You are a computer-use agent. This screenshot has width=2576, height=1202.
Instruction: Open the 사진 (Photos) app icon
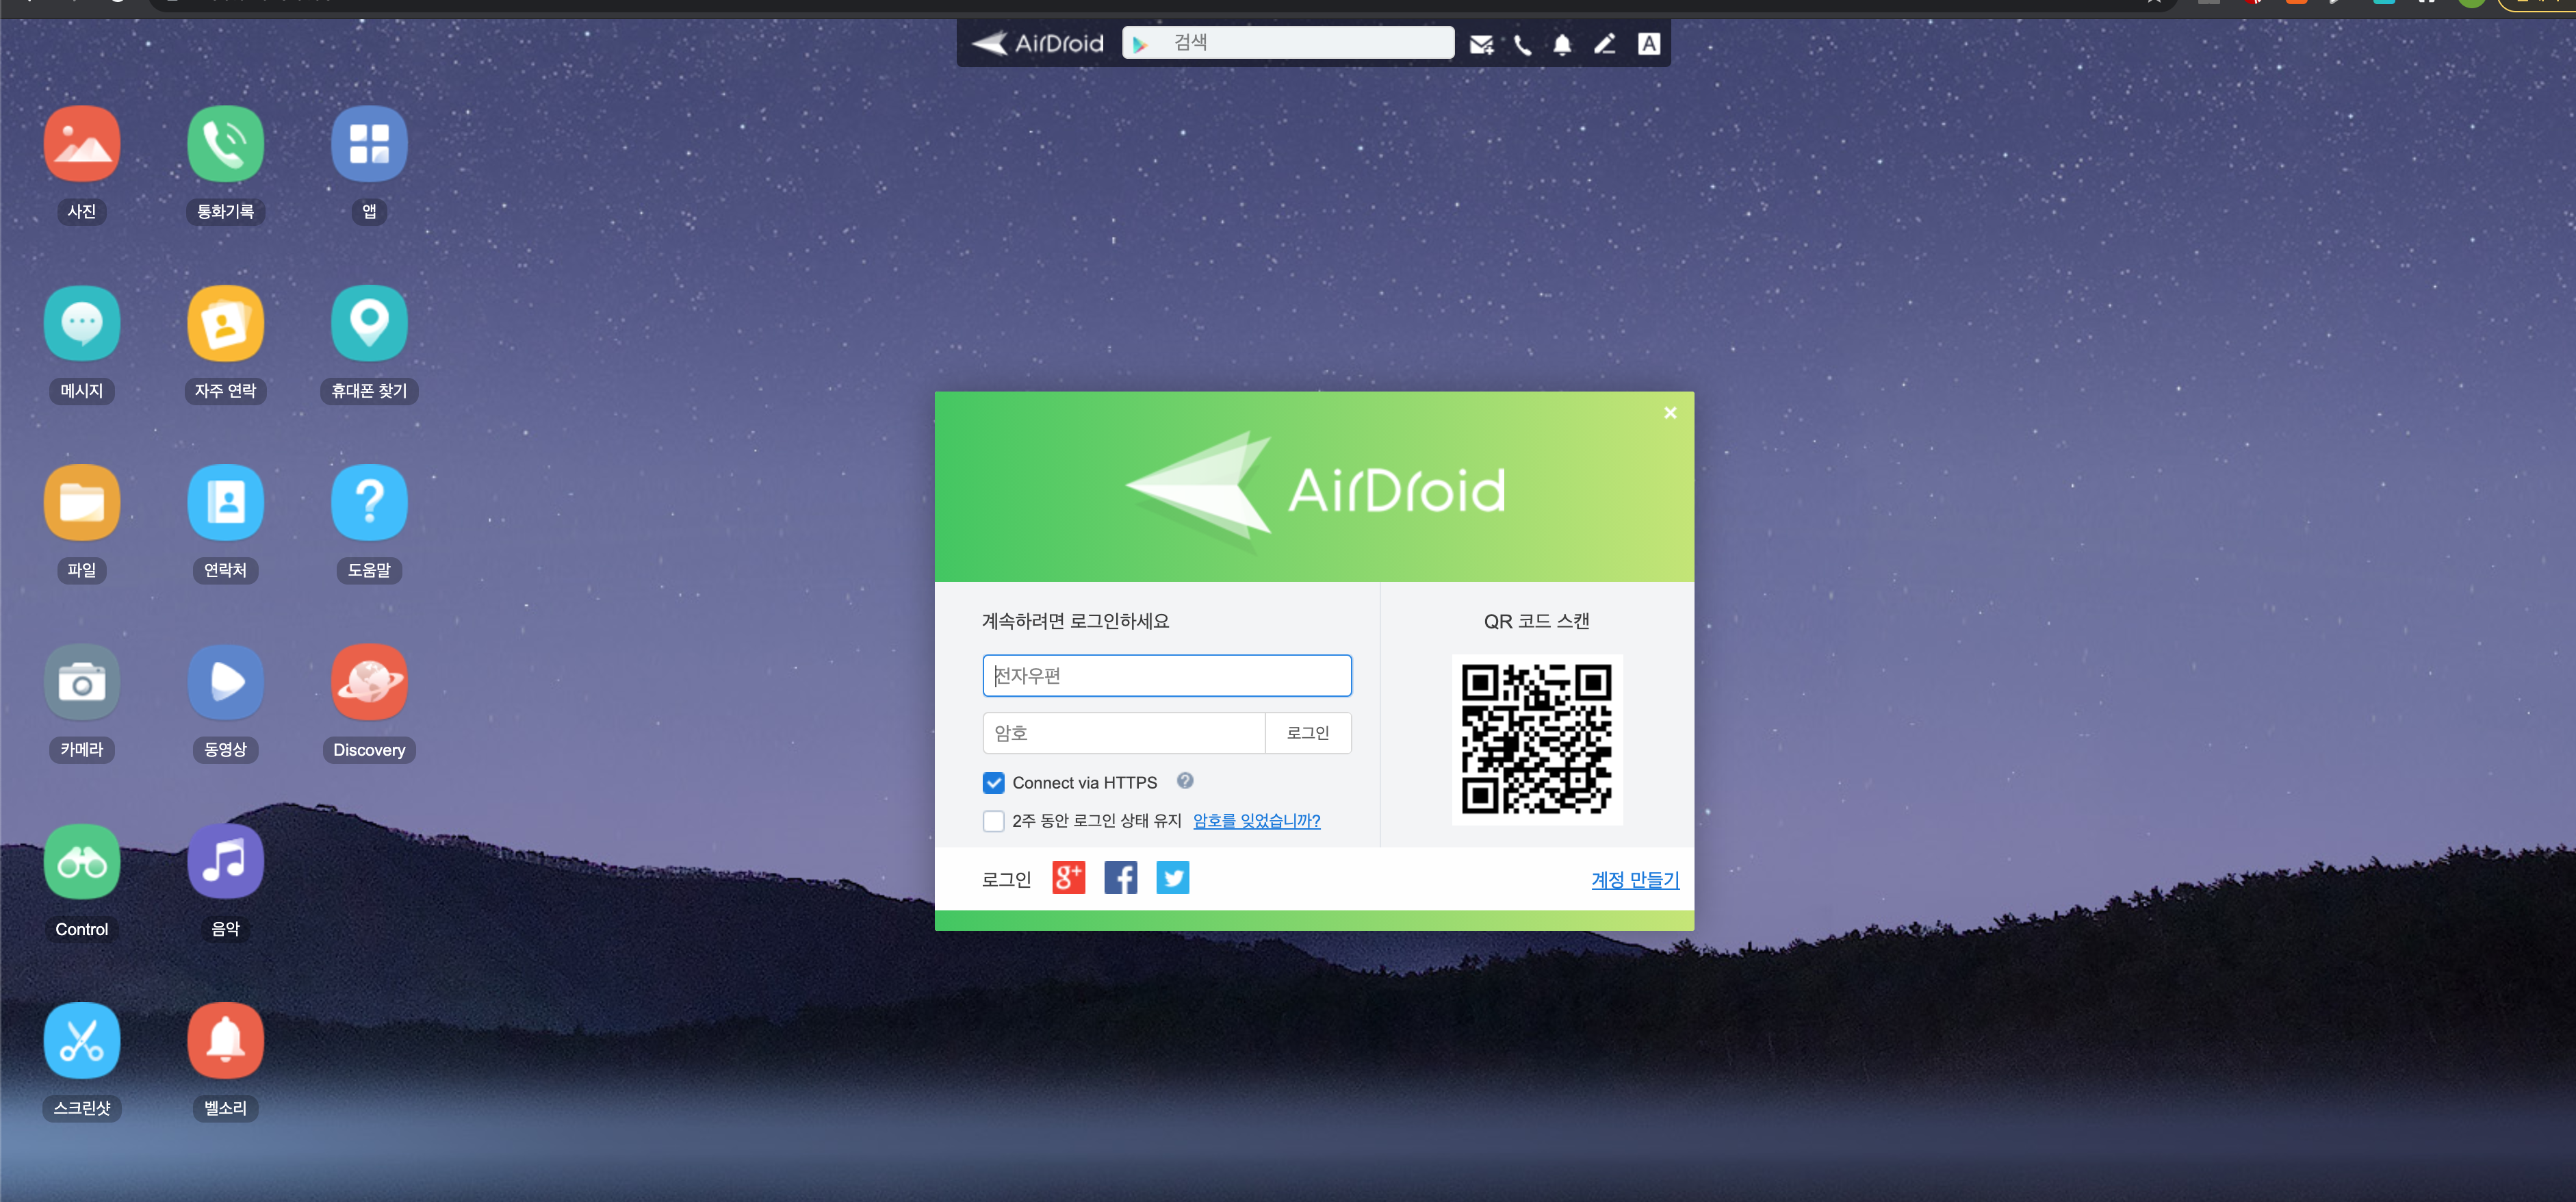82,144
